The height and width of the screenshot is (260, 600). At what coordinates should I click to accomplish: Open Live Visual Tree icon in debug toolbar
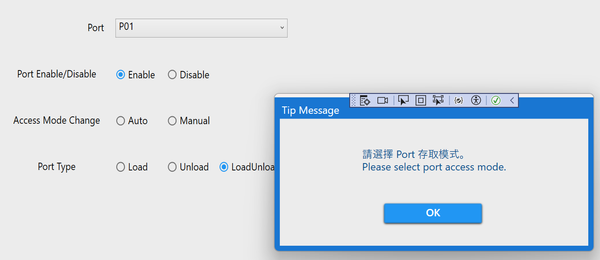pos(365,100)
